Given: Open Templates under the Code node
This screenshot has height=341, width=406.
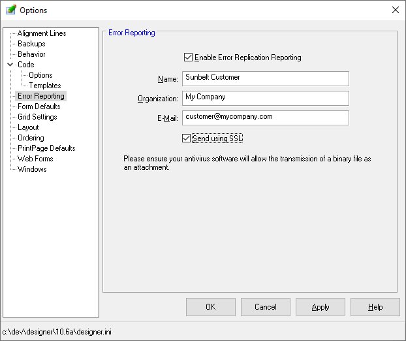Looking at the screenshot, I should [x=44, y=86].
